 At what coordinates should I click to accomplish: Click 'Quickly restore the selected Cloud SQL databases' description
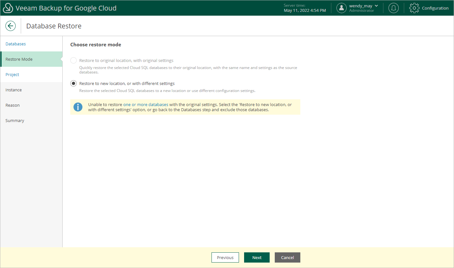[188, 70]
